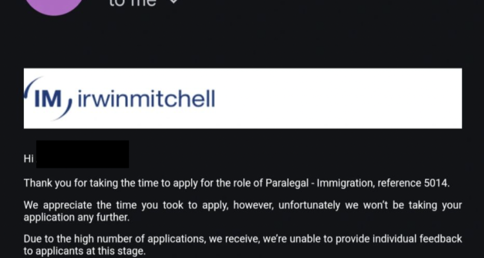Screen dimensions: 484x258
Task: Click the "to applicants at this stage." line
Action: pos(85,251)
